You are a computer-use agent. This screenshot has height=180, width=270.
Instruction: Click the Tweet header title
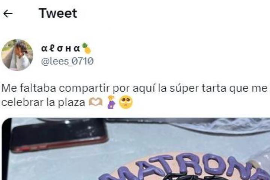[x=58, y=13]
